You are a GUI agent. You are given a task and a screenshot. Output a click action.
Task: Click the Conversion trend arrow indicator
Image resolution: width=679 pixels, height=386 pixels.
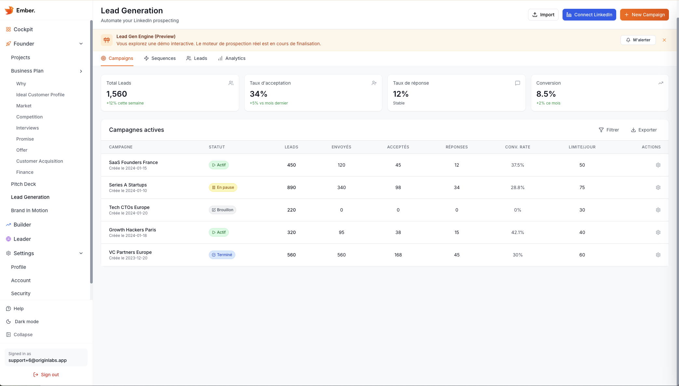click(661, 83)
